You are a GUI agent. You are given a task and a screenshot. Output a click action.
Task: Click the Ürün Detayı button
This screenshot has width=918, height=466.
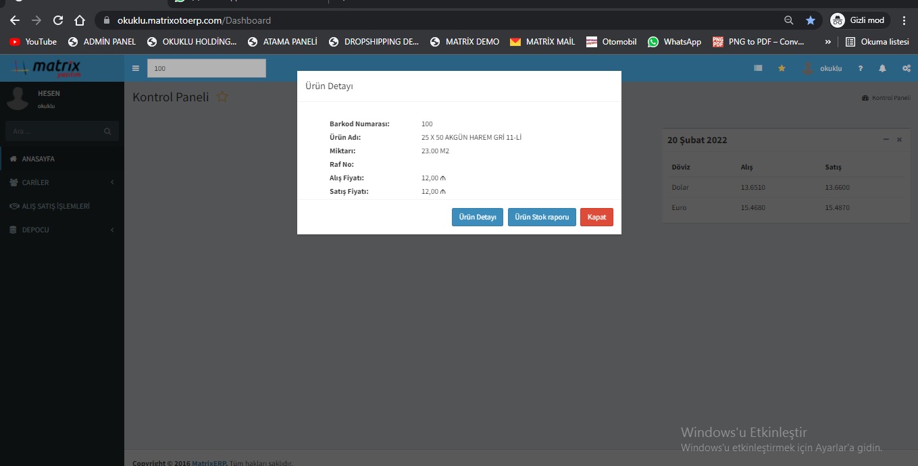[477, 217]
